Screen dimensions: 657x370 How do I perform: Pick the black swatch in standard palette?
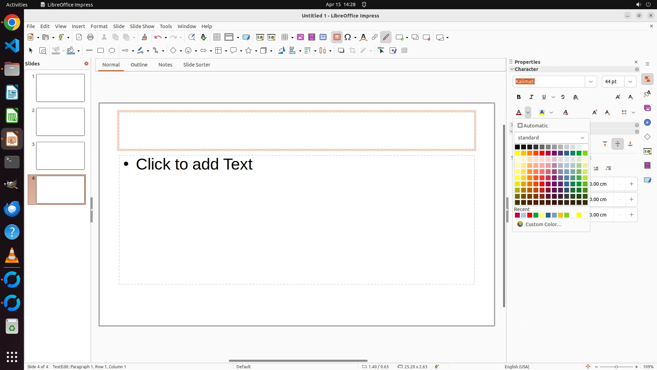click(x=517, y=147)
